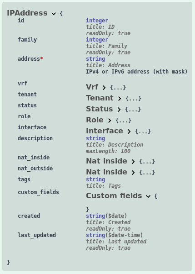Expand Nat inside chevron in nat_outside row
Image resolution: width=195 pixels, height=274 pixels.
pos(133,173)
